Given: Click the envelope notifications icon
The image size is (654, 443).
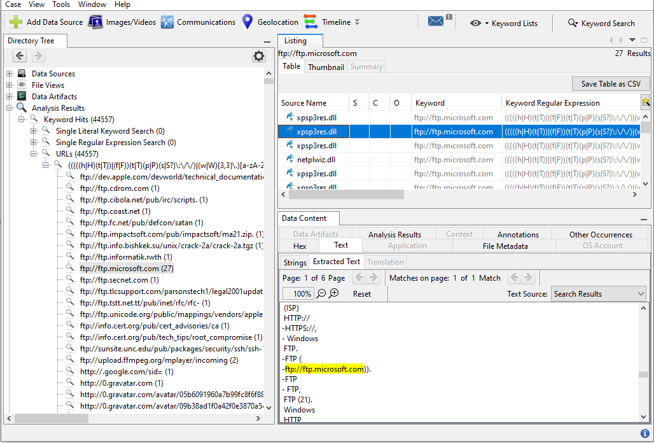Looking at the screenshot, I should [x=436, y=22].
